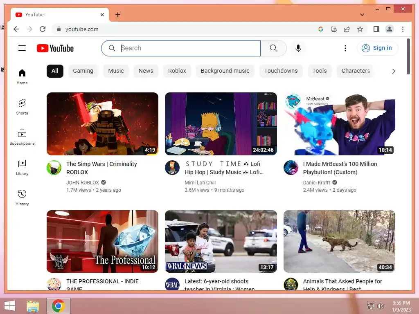The width and height of the screenshot is (419, 314).
Task: Select the News filter chip
Action: coord(146,71)
